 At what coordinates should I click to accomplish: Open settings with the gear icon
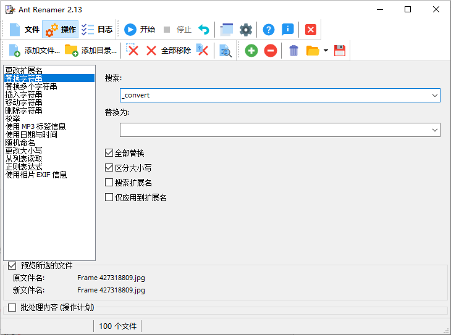246,30
